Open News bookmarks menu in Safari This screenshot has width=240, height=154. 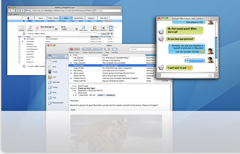[16, 15]
